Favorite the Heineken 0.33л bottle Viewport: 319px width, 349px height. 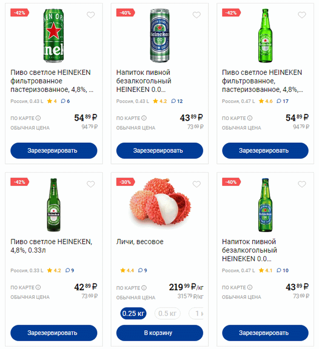coord(91,184)
